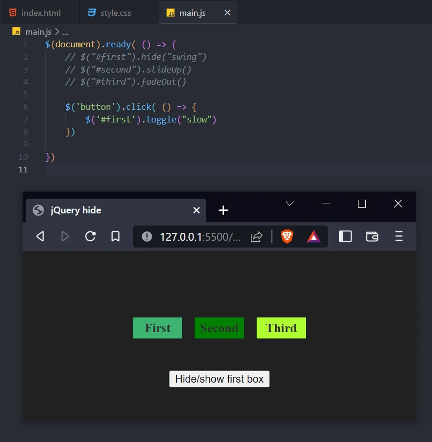Close the main.js editor tab
The height and width of the screenshot is (442, 432).
(x=227, y=13)
